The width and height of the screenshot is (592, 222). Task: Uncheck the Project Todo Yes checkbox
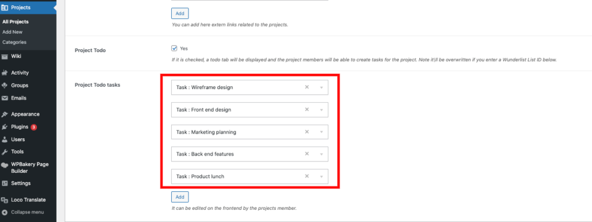[x=174, y=49]
